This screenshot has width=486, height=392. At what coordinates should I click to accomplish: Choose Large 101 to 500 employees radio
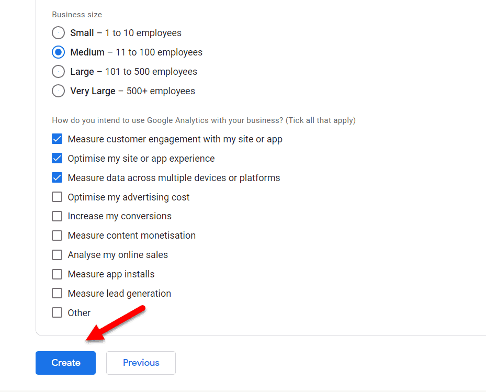pos(58,72)
